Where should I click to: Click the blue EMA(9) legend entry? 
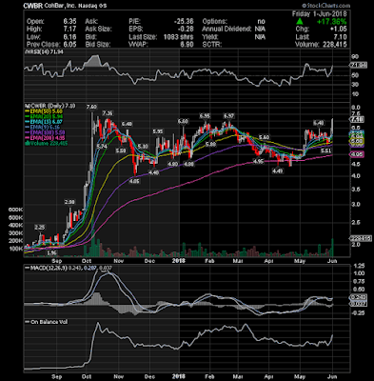[x=43, y=127]
